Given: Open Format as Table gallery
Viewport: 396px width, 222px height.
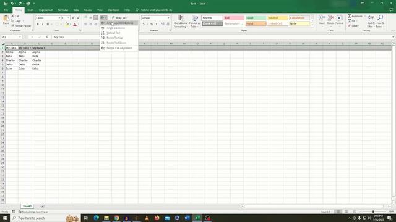Looking at the screenshot, I should coord(194,21).
